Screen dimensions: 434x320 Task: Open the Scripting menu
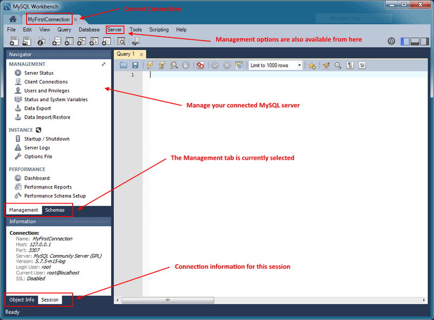click(159, 30)
